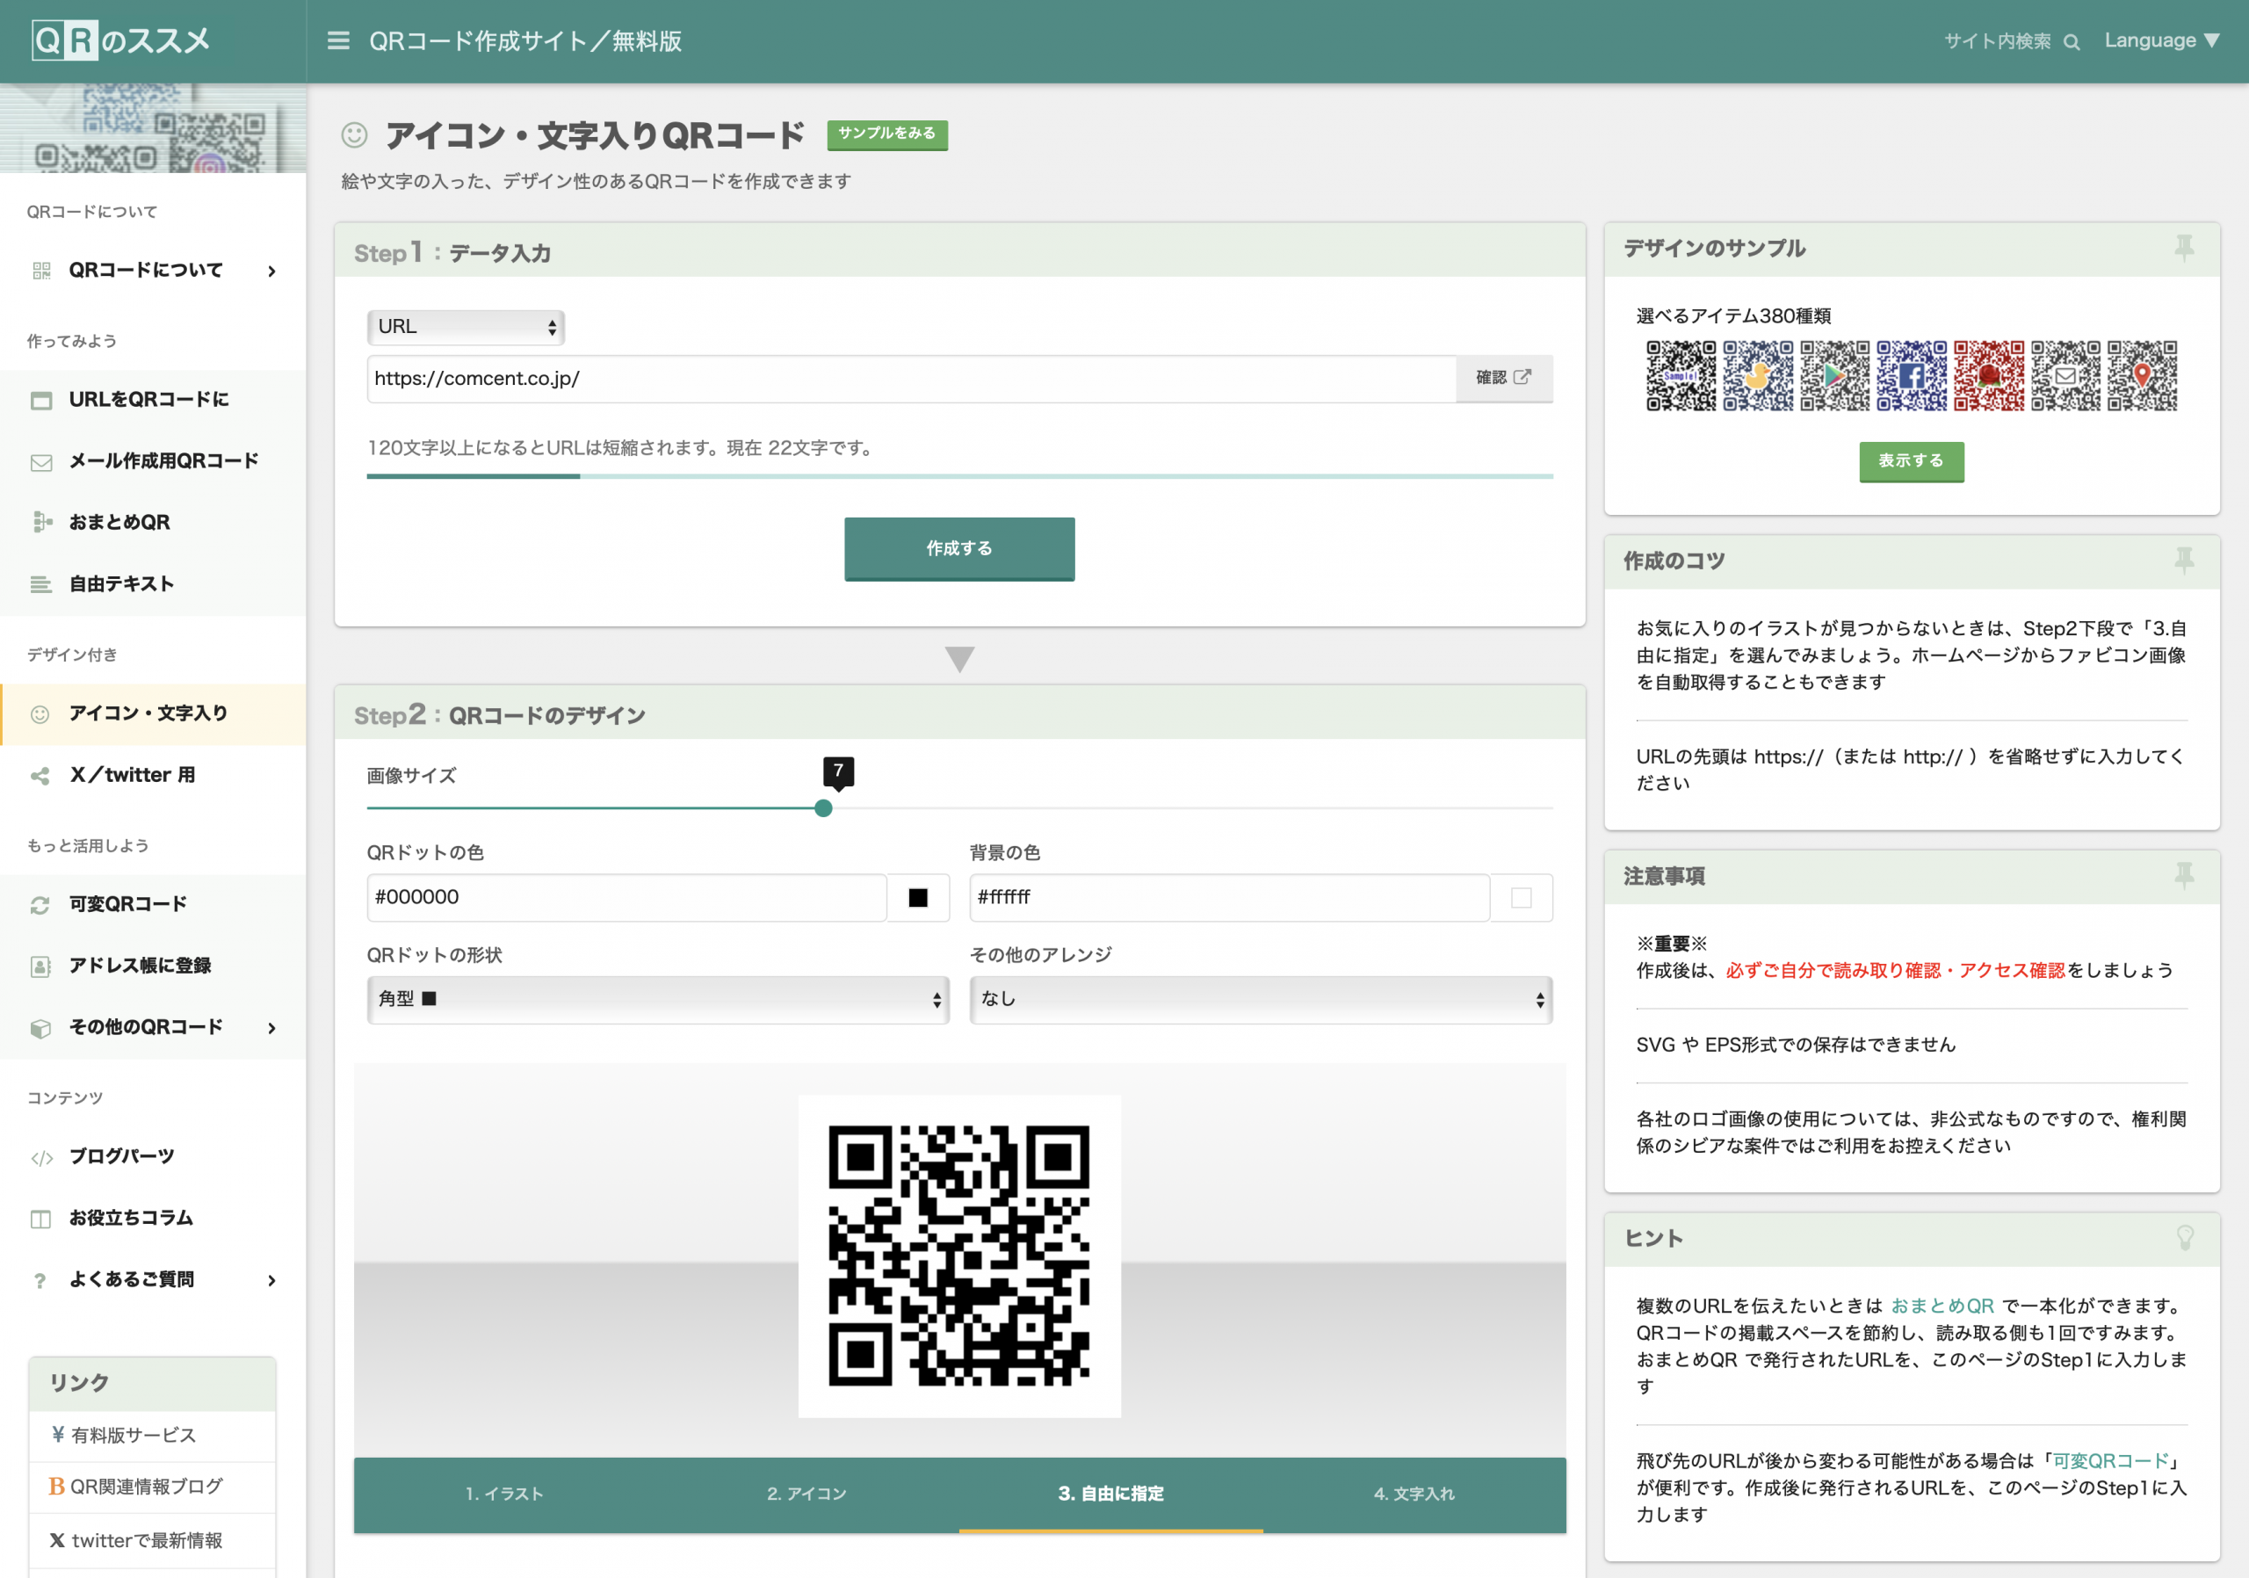Click the site search magnifier icon
Viewport: 2249px width, 1578px height.
[2072, 41]
